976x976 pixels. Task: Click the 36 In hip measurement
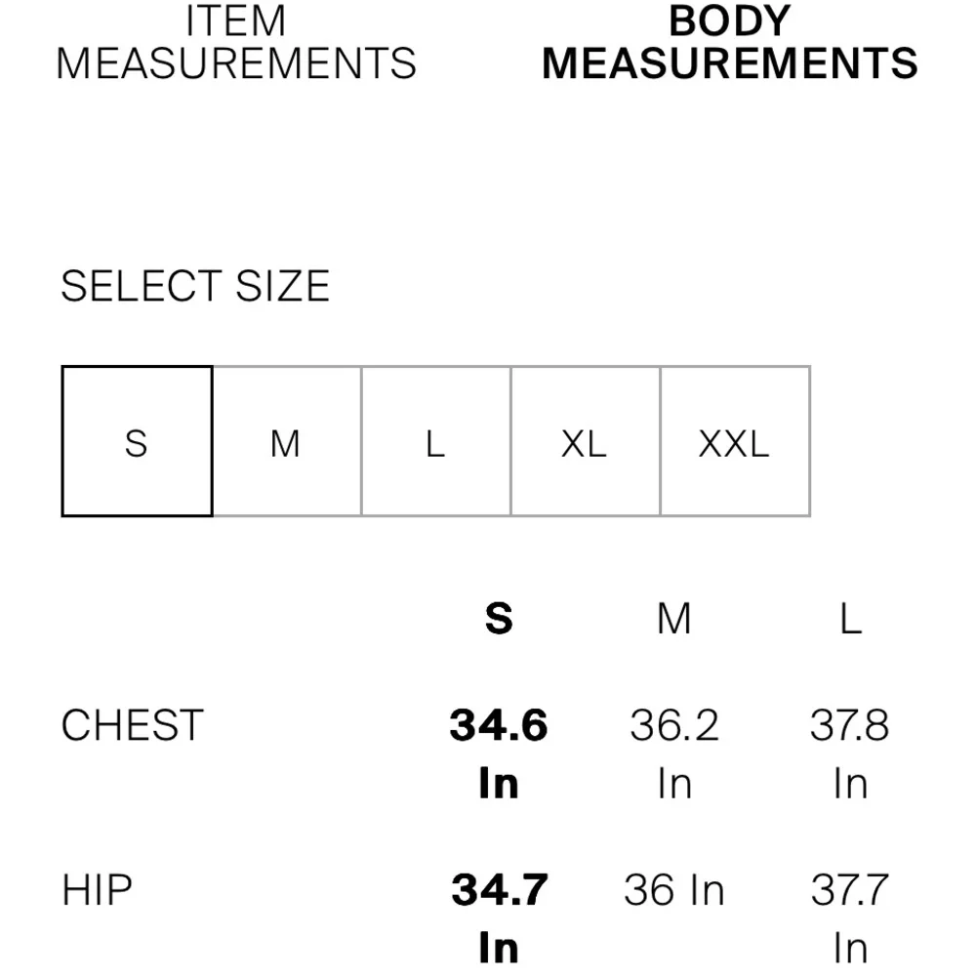(x=674, y=891)
